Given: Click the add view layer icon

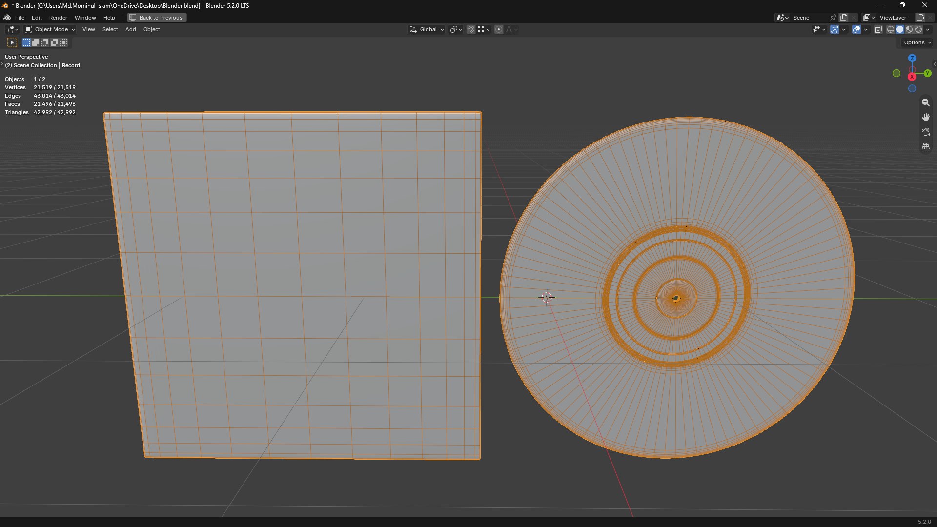Looking at the screenshot, I should (920, 18).
